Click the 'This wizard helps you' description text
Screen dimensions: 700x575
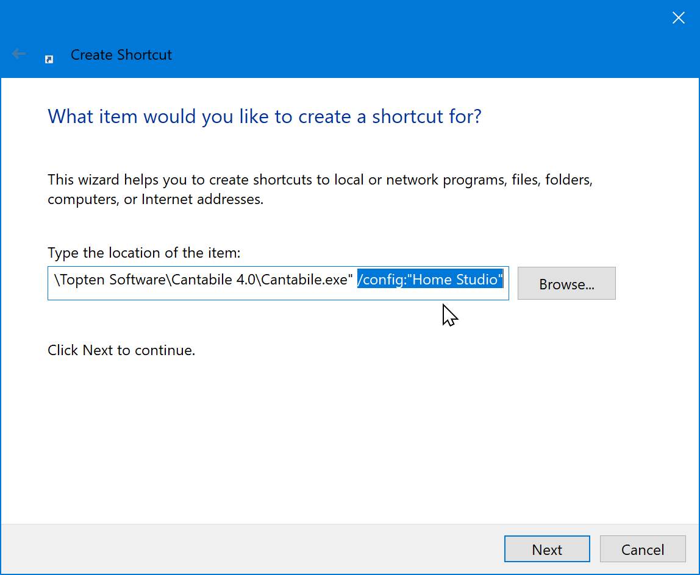click(x=320, y=189)
